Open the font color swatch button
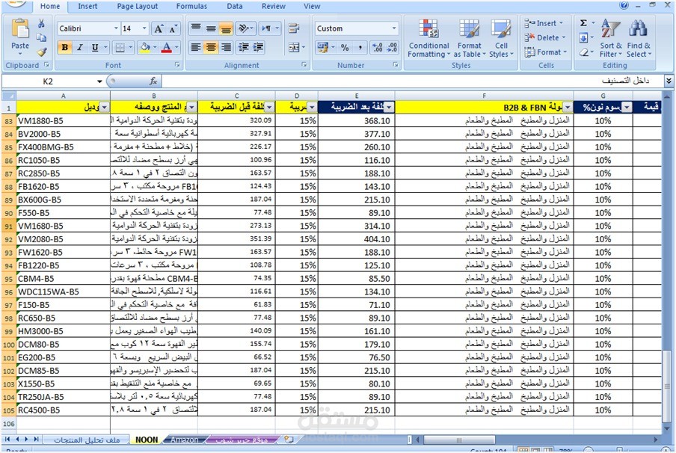The width and height of the screenshot is (676, 453). 167,47
